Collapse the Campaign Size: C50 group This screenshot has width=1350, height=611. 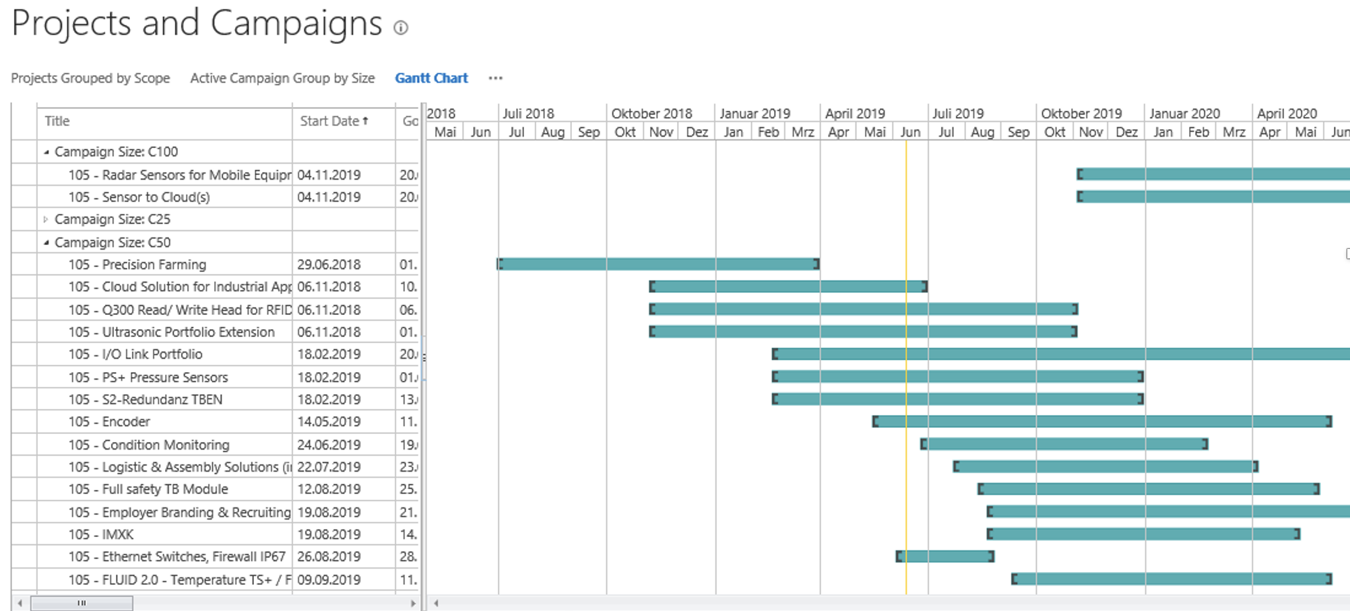click(46, 242)
